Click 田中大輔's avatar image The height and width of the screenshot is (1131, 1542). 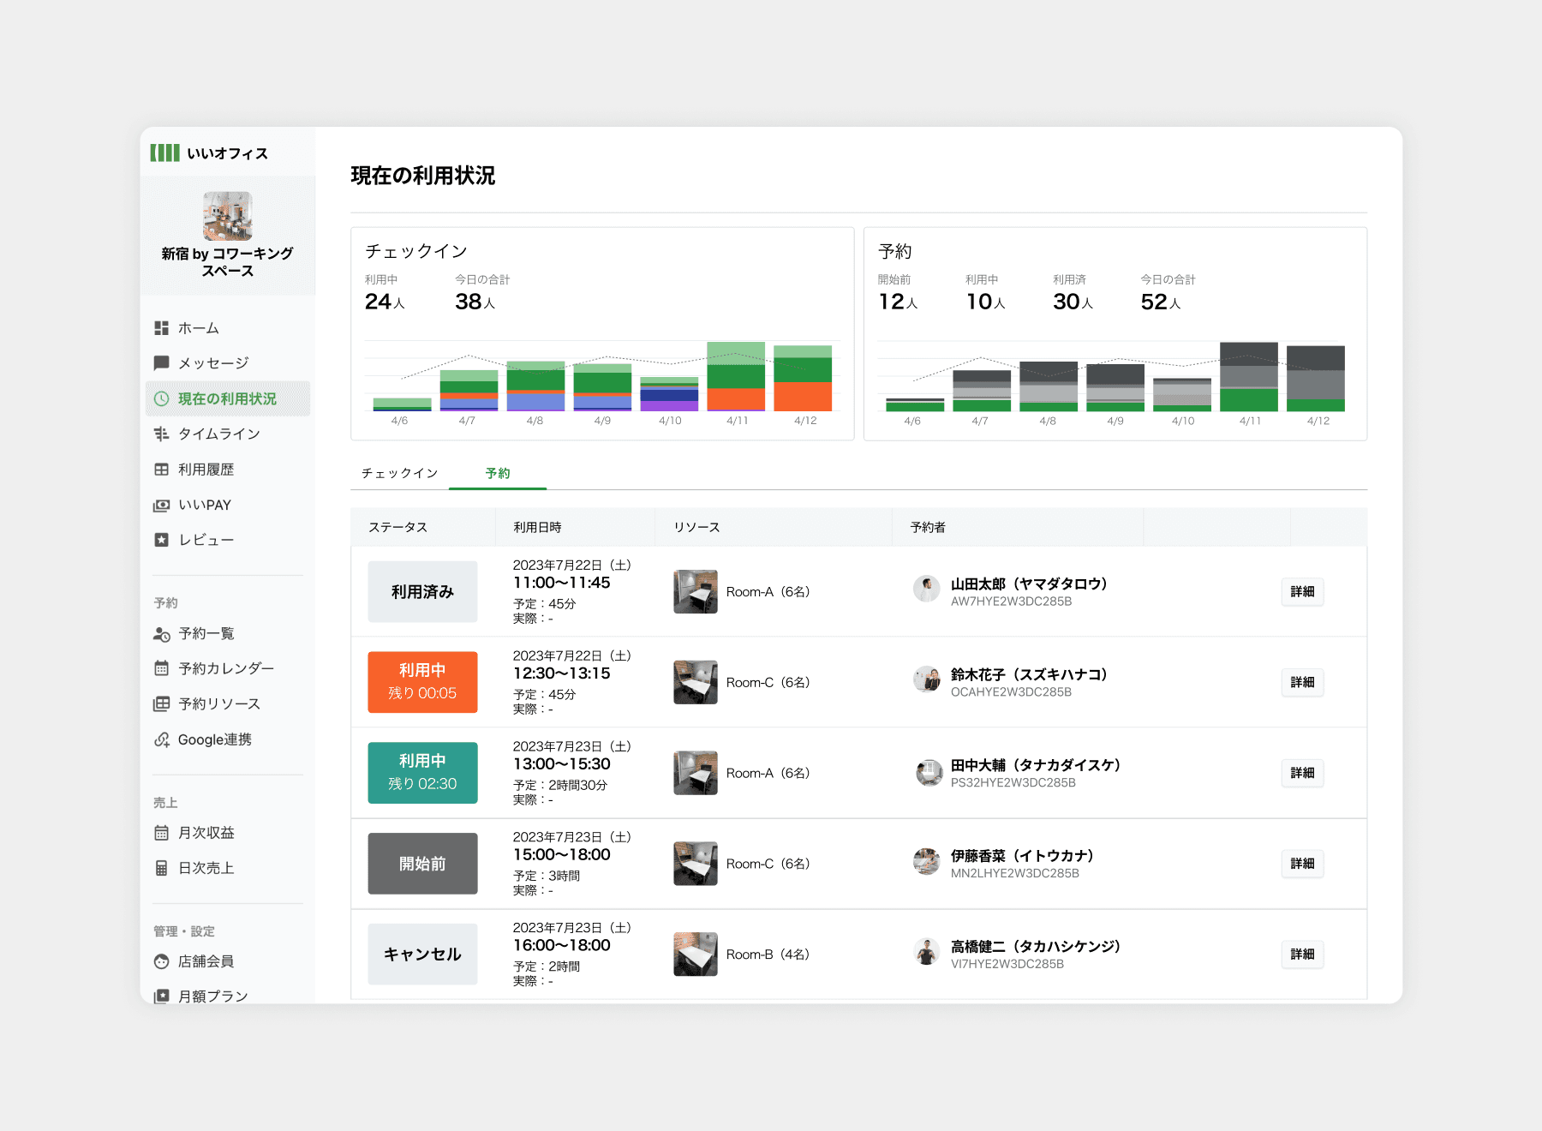tap(928, 772)
